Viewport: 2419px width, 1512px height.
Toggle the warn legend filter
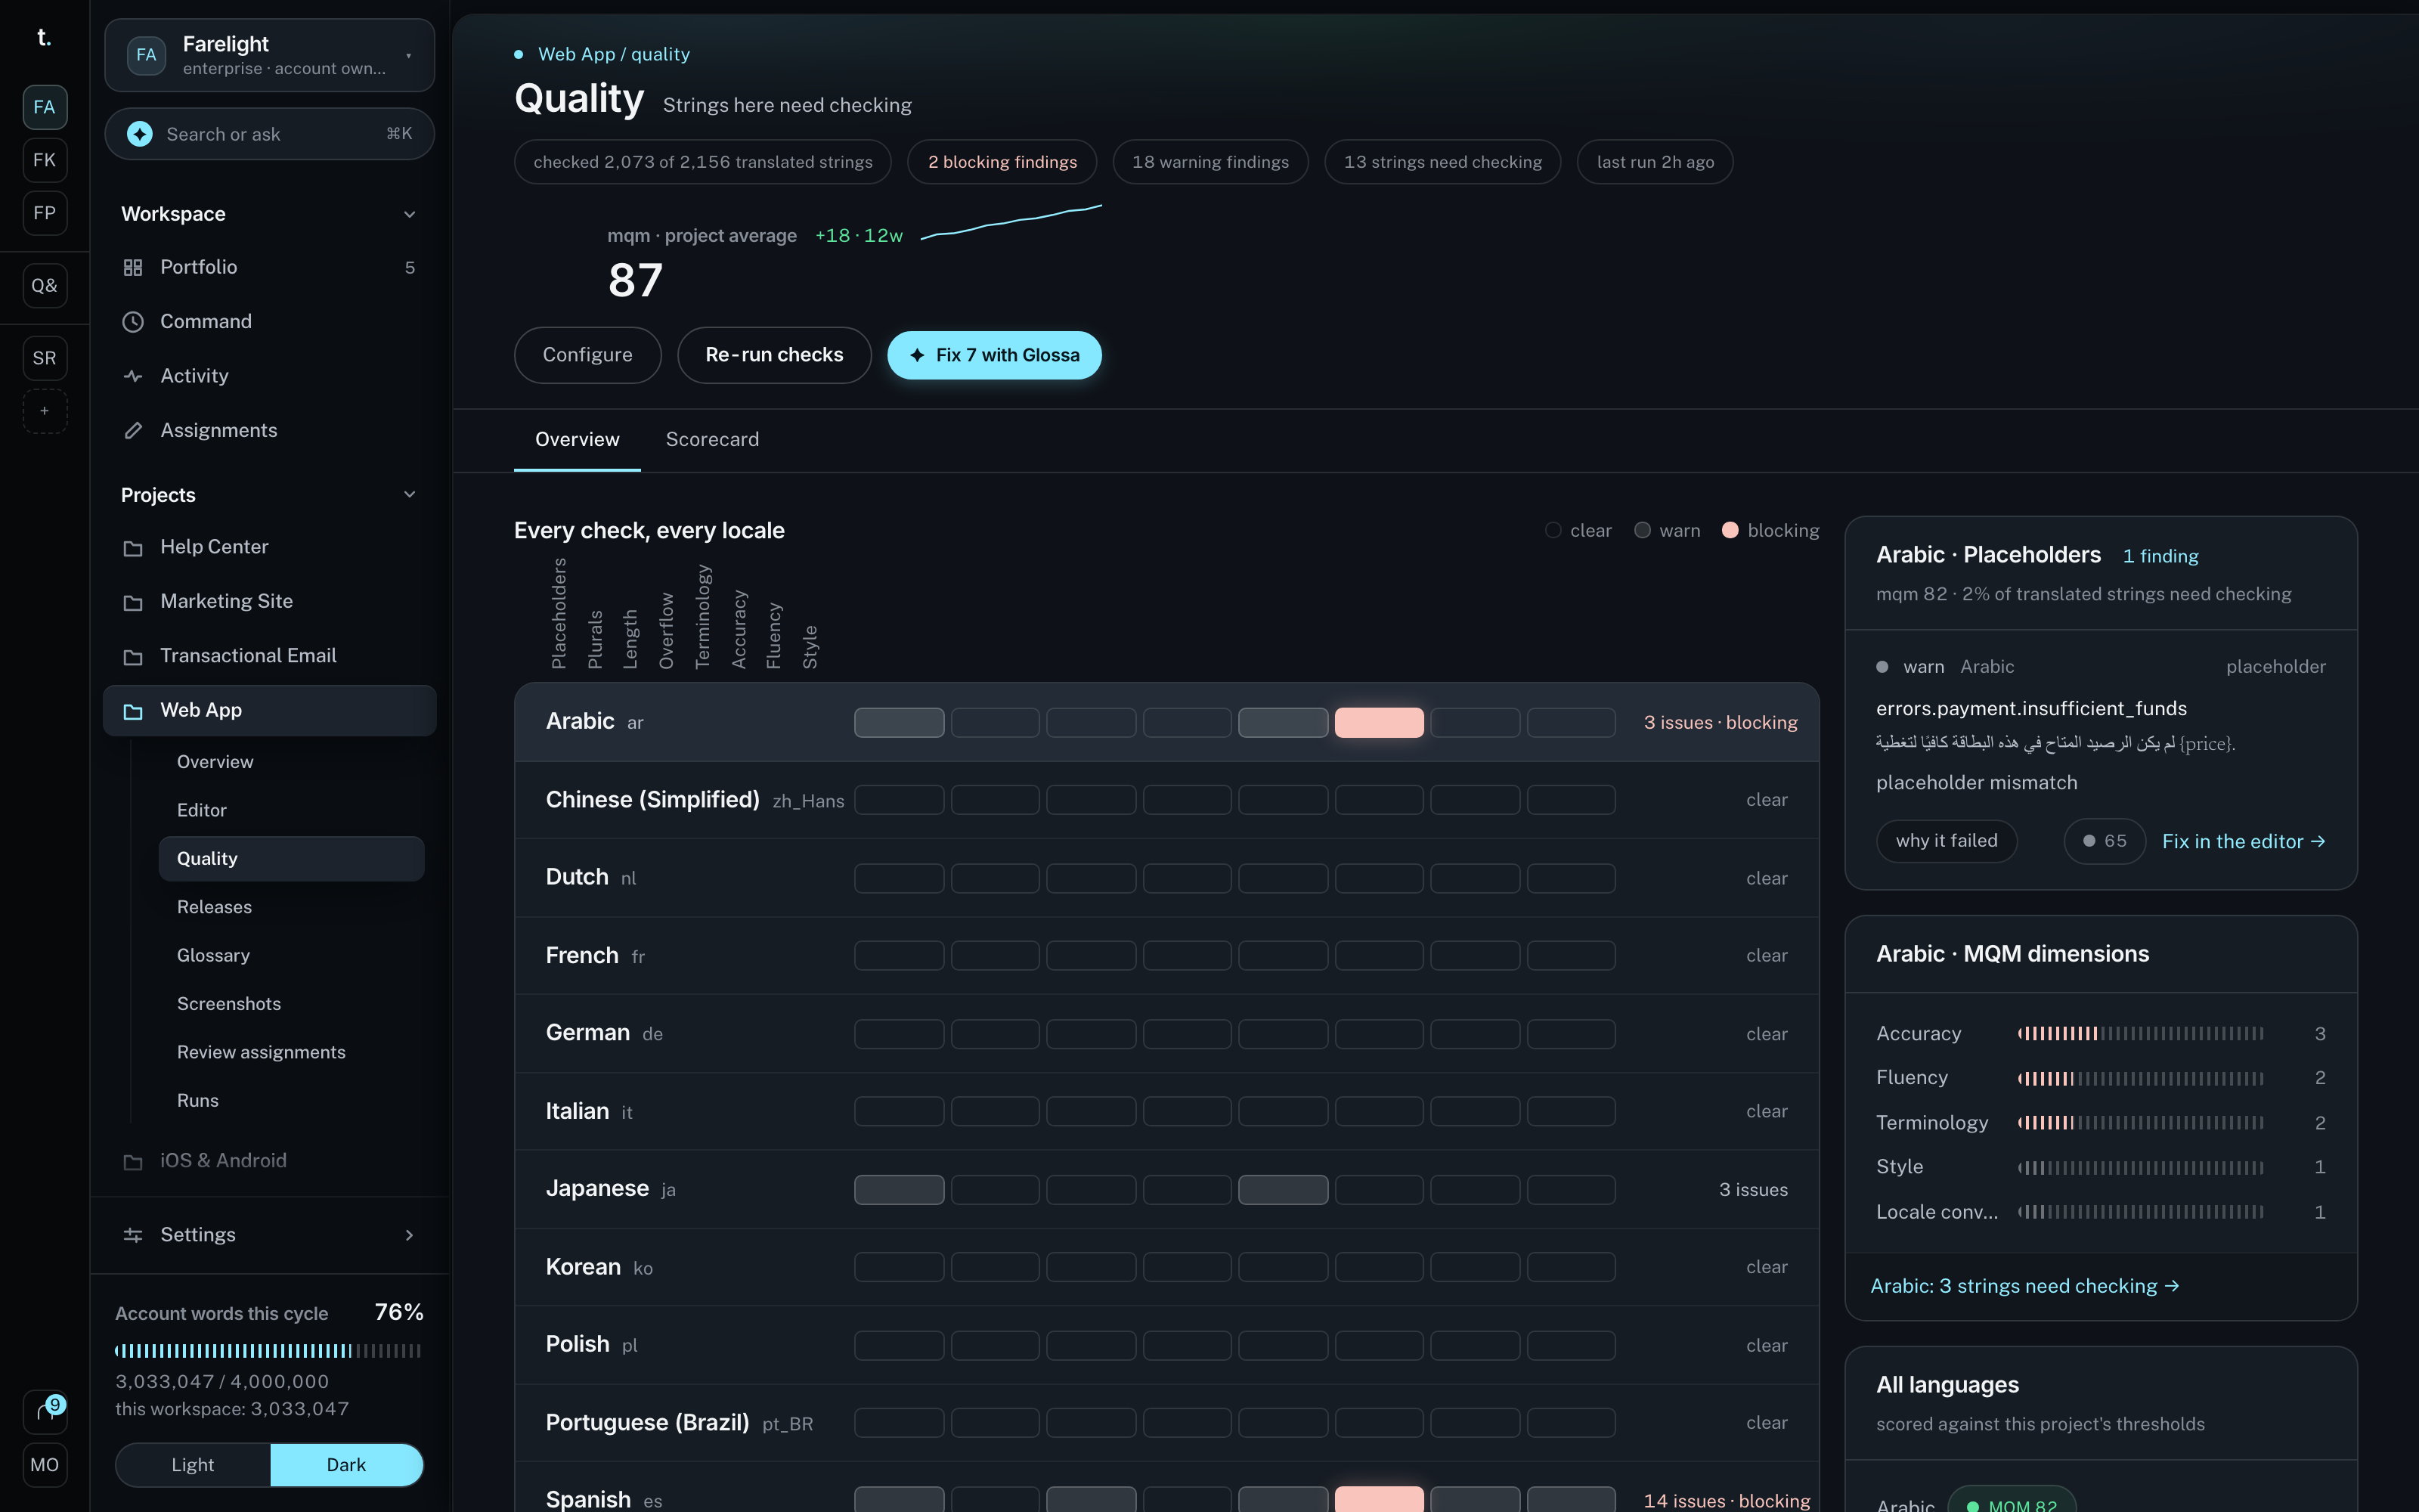coord(1668,531)
